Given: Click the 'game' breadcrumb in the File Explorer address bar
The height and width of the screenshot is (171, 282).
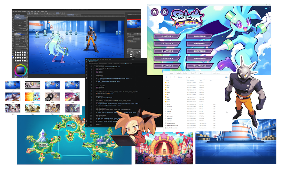Looking at the screenshot, I should tap(202, 73).
